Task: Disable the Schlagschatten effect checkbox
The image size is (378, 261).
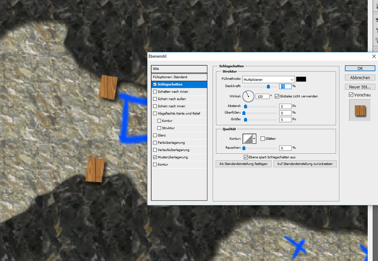Action: (x=155, y=84)
